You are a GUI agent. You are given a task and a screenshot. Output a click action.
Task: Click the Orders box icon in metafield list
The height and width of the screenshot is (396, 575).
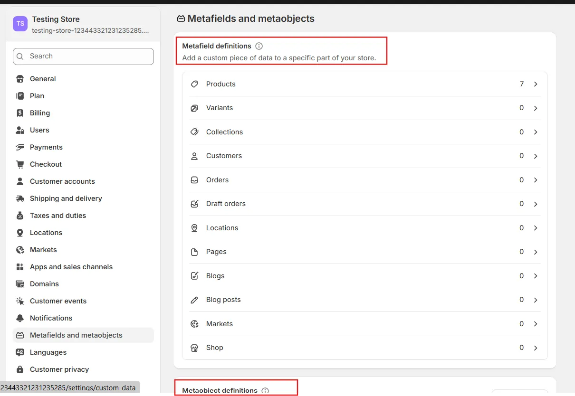(194, 180)
